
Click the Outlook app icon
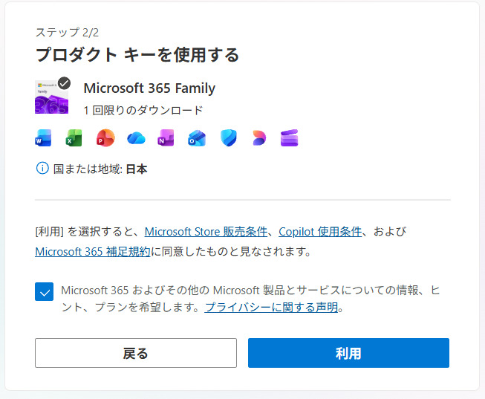(197, 138)
